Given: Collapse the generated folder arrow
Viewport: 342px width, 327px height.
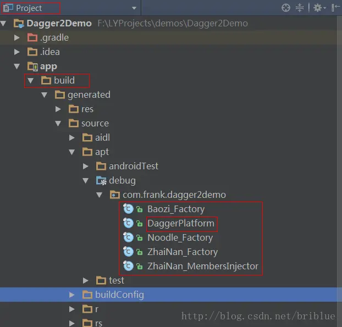Looking at the screenshot, I should click(x=45, y=95).
